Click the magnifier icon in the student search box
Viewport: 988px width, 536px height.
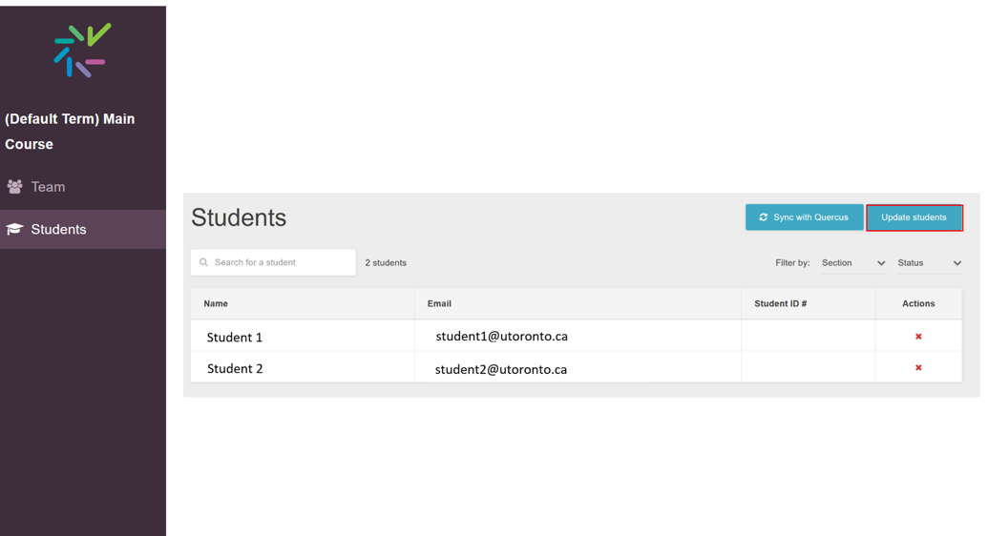point(203,262)
